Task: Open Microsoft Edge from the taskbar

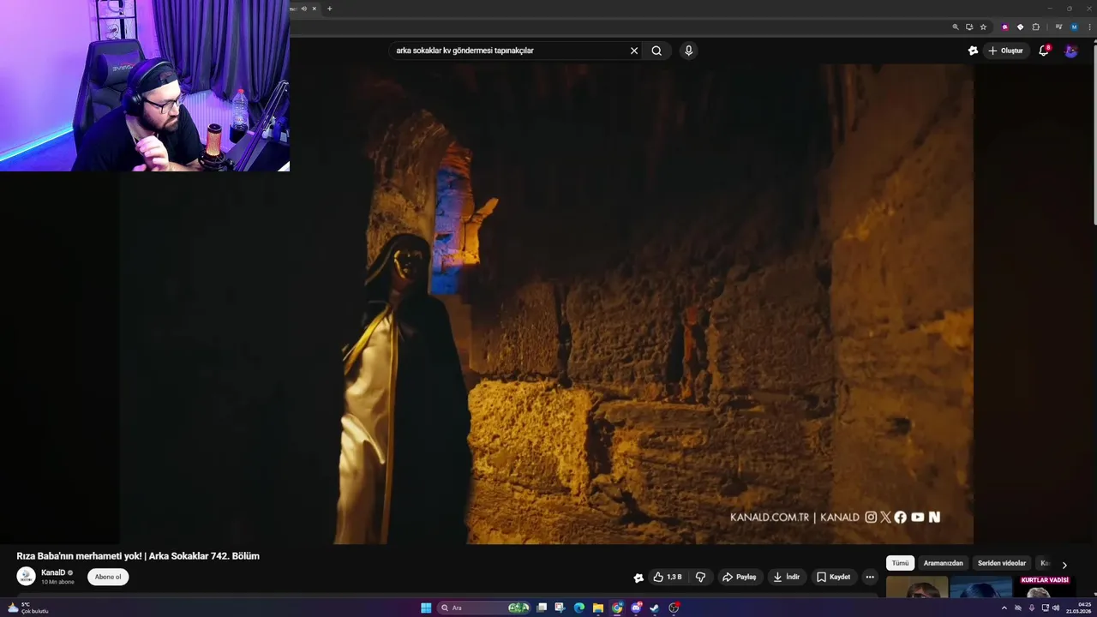Action: coord(579,608)
